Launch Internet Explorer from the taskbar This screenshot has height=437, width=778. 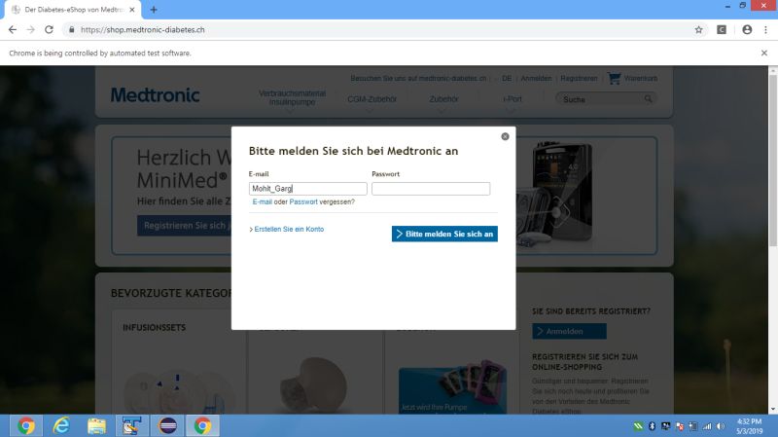click(x=61, y=425)
